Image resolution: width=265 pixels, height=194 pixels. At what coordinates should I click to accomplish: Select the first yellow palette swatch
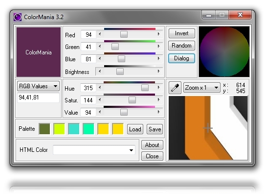[x=103, y=129]
